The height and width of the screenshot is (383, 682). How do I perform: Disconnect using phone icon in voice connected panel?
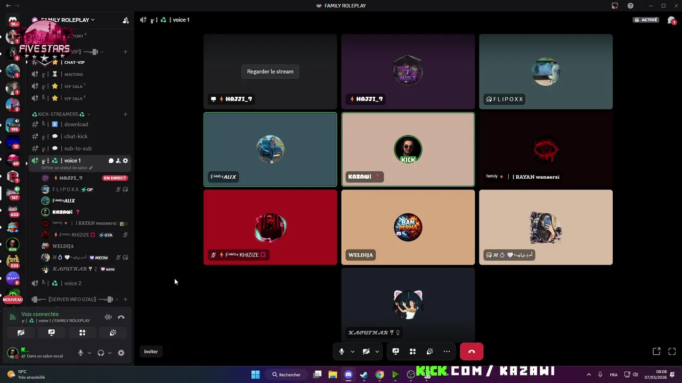click(121, 317)
